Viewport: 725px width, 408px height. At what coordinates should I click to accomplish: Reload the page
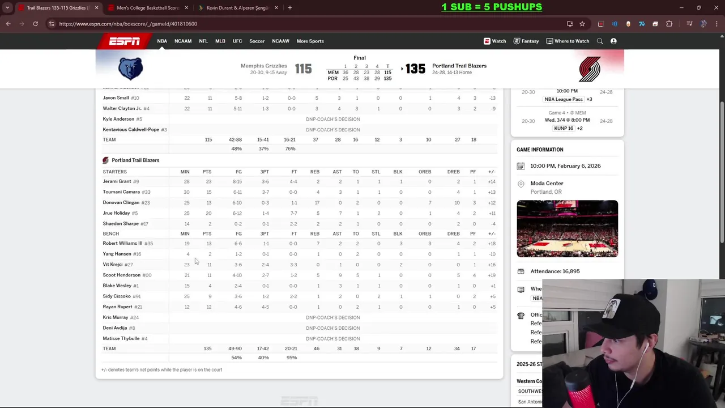(x=35, y=24)
